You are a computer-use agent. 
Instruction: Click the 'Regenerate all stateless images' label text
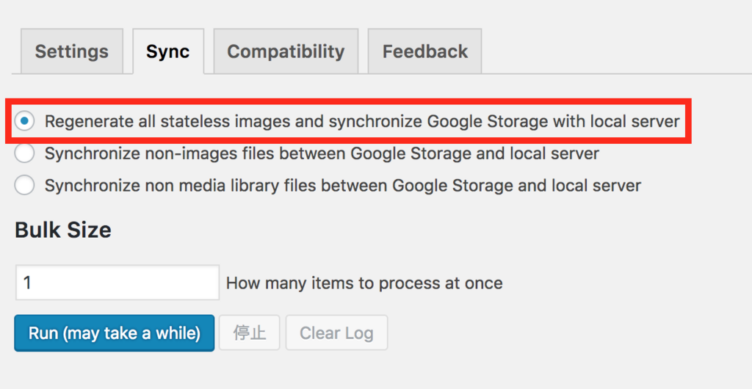pos(361,121)
